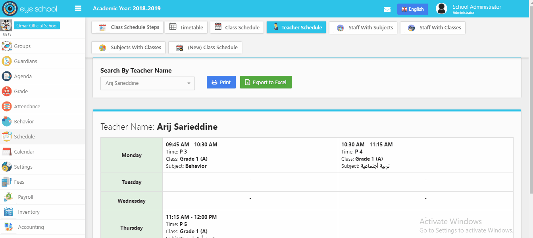Click the Print button
533x238 pixels.
click(x=221, y=82)
